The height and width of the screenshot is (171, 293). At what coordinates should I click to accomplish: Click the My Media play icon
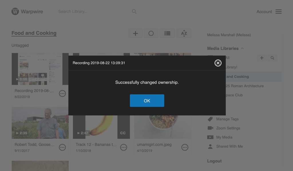(210, 137)
